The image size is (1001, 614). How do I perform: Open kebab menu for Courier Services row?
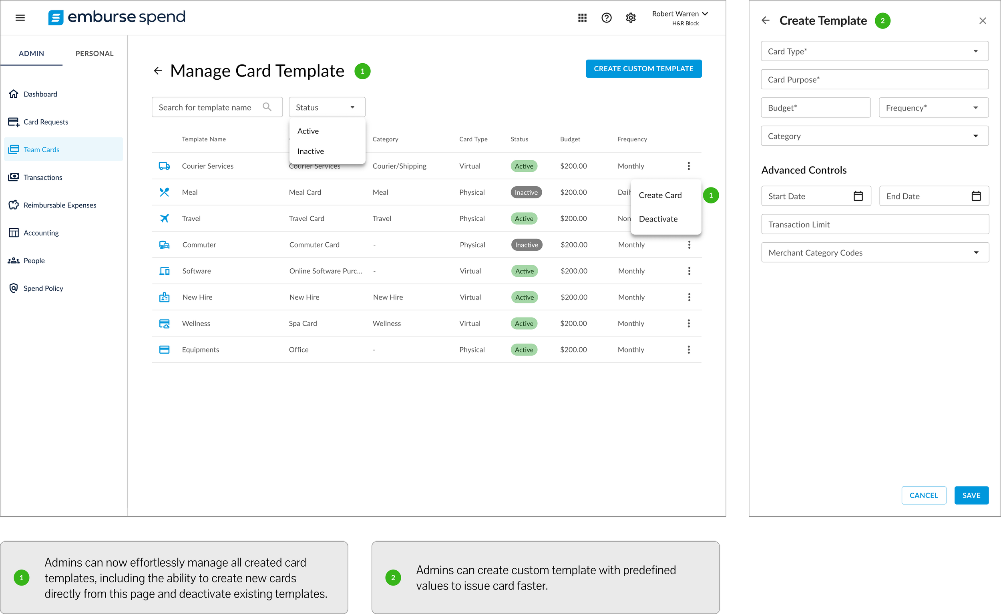point(689,166)
